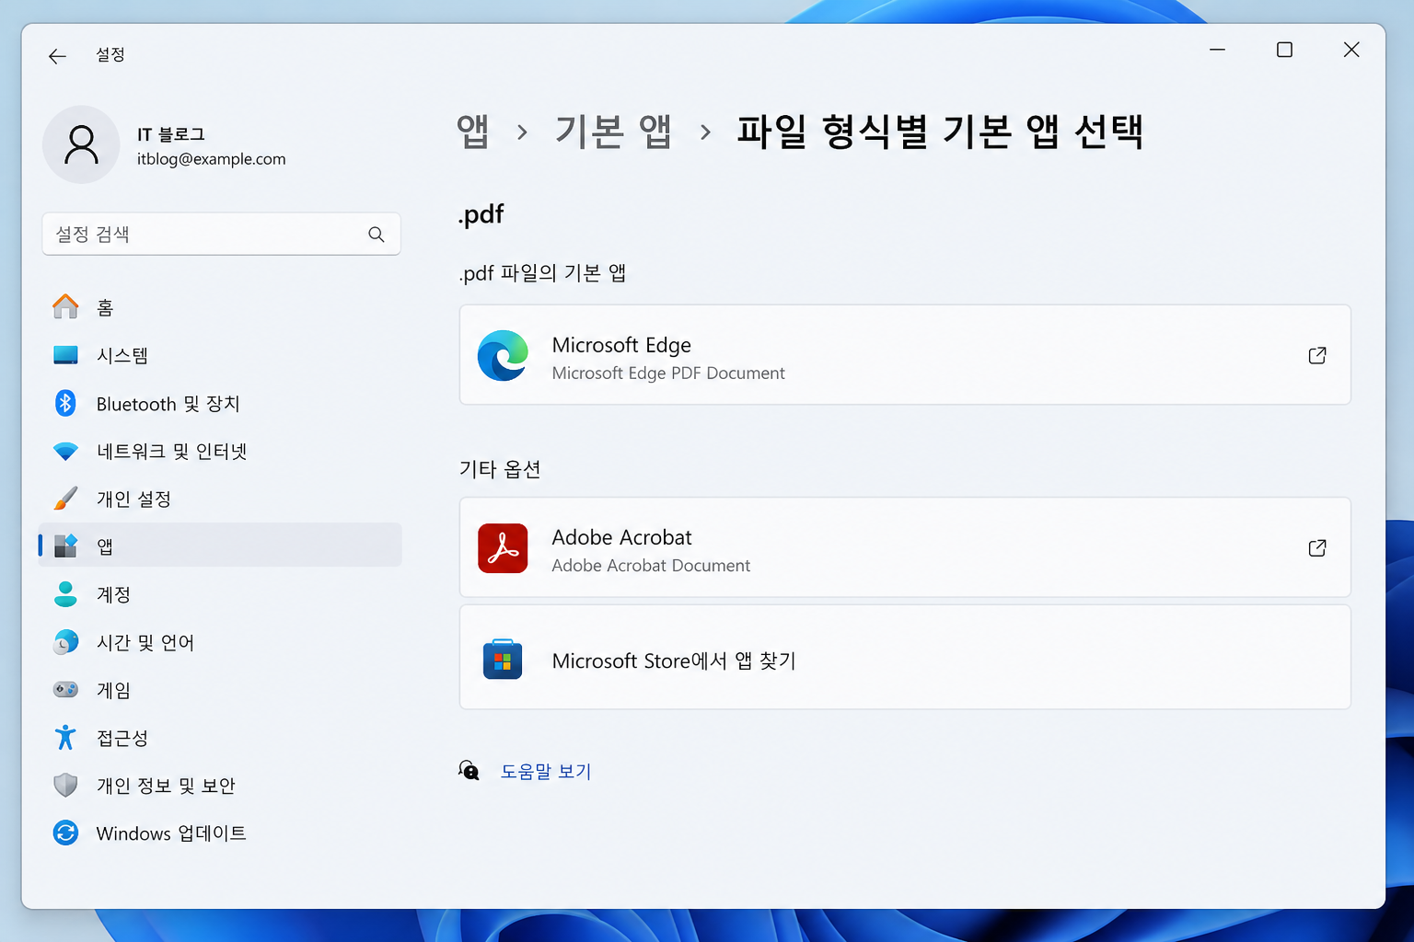
Task: Click into the 설정 검색 field
Action: click(221, 235)
